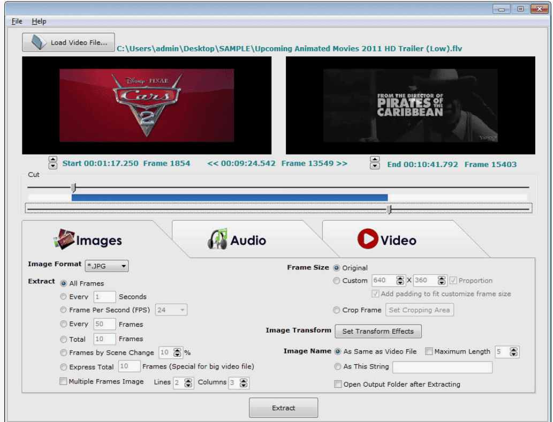Click the end frame stepper
Viewport: 553px width, 422px height.
[x=375, y=163]
